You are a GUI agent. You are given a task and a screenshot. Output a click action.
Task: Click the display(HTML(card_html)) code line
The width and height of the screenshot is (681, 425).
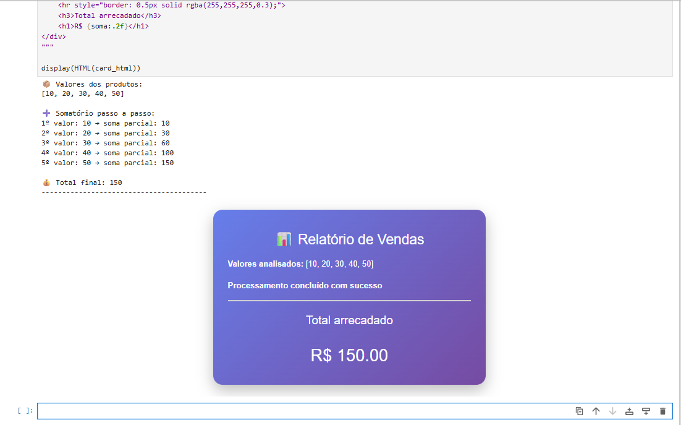pyautogui.click(x=91, y=68)
